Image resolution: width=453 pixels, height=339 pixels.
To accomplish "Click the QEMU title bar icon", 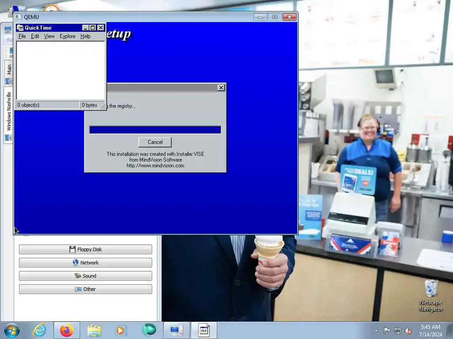I will (18, 17).
